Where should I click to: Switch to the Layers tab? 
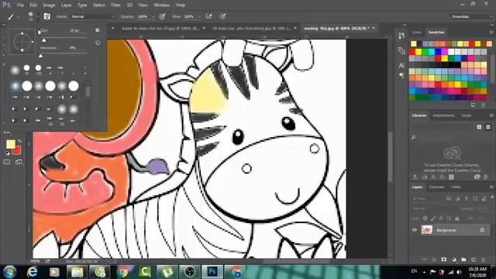click(417, 188)
